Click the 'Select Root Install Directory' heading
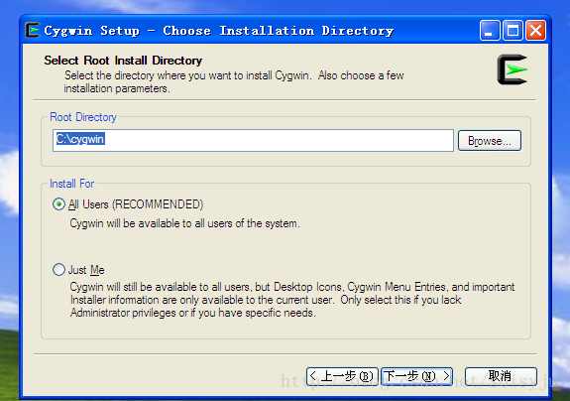Viewport: 570px width, 401px height. coord(123,61)
